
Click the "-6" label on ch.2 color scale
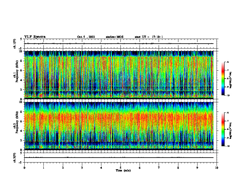227,113
